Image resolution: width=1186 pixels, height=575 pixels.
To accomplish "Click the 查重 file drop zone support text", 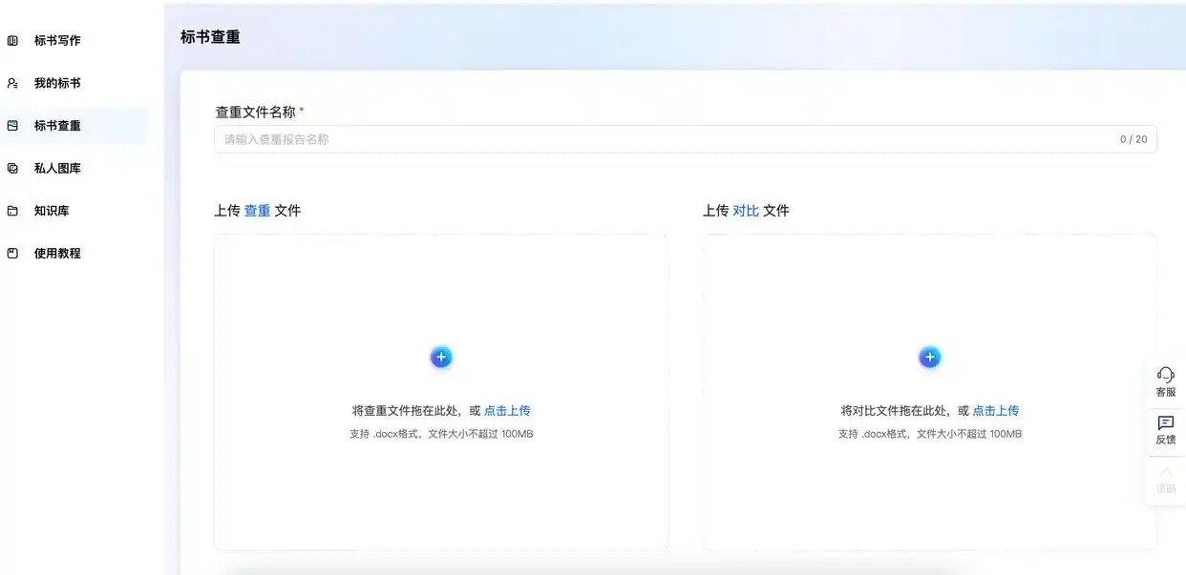I will pos(441,434).
